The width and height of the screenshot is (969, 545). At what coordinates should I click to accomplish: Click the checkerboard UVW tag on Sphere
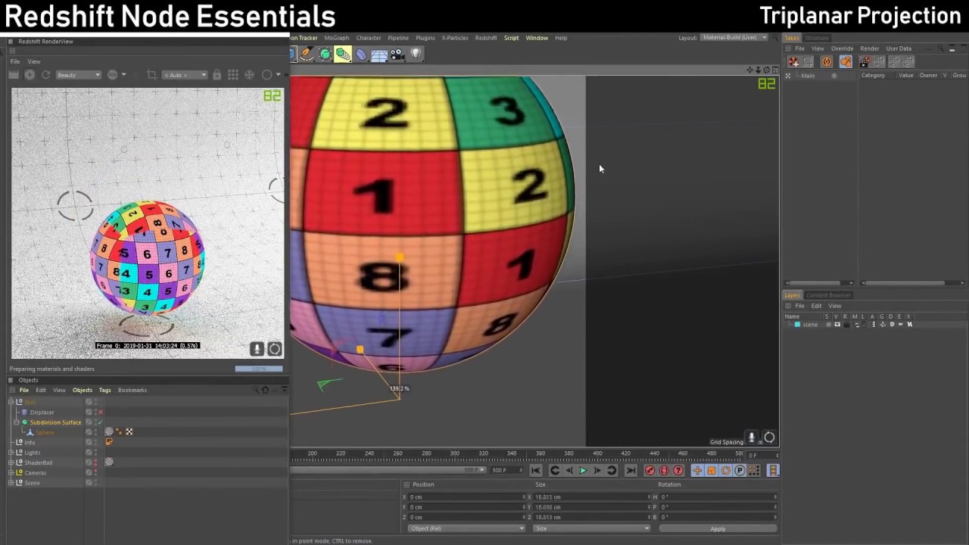(x=129, y=431)
